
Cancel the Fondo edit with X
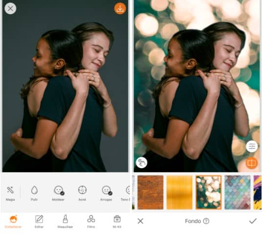click(140, 221)
